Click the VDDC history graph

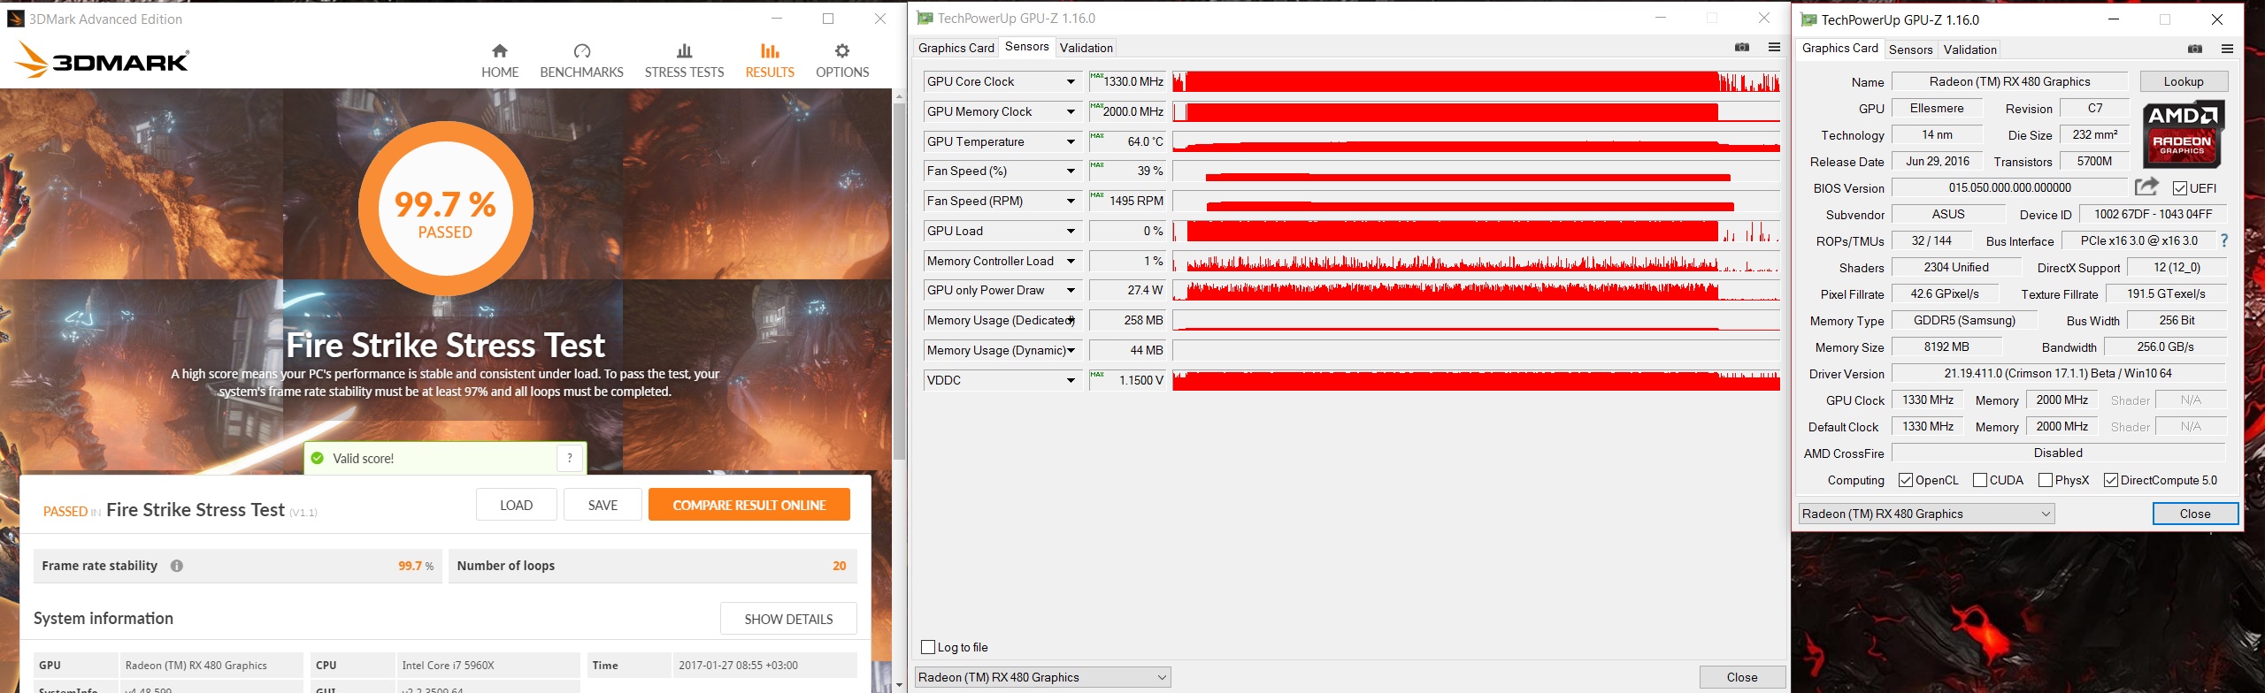click(1476, 380)
